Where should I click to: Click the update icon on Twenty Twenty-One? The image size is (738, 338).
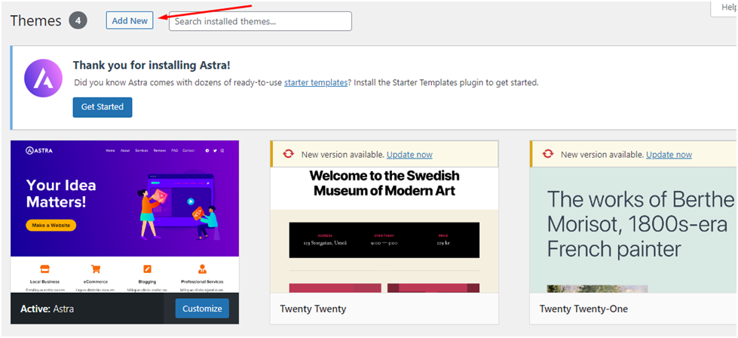point(547,154)
